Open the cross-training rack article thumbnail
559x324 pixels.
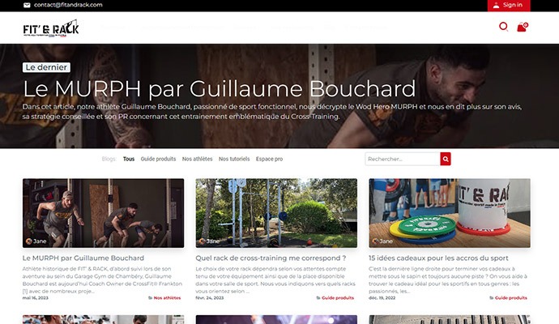pos(276,213)
